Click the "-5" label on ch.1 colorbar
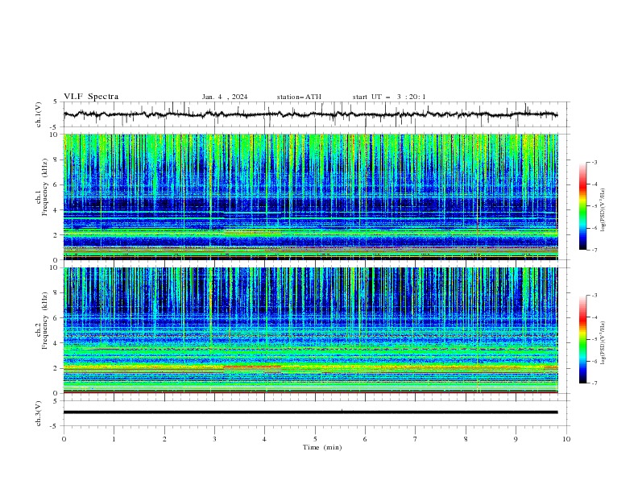The height and width of the screenshot is (493, 638). 594,206
